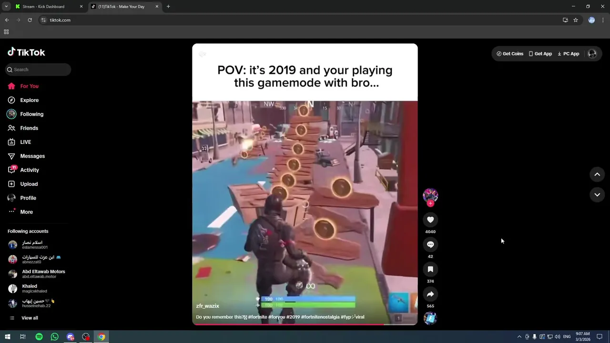Viewport: 610px width, 343px height.
Task: Open Discord from the taskbar
Action: [71, 337]
